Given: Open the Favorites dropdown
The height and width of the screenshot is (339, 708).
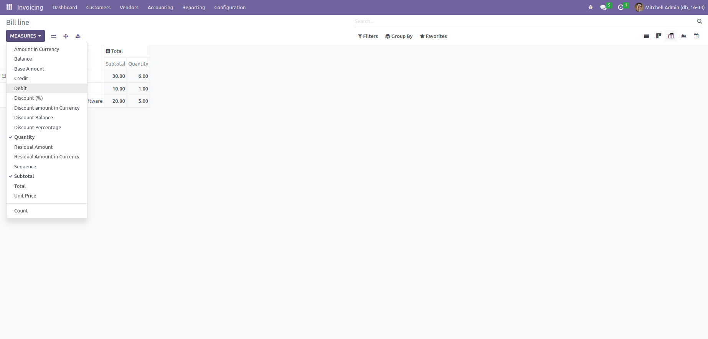Looking at the screenshot, I should 433,36.
